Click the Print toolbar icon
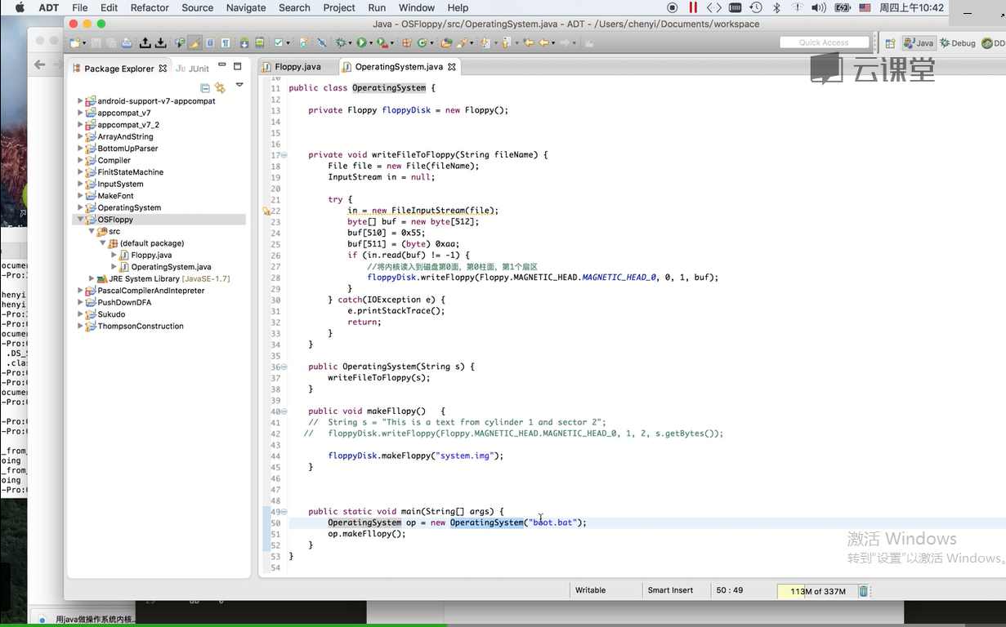The image size is (1006, 627). [127, 43]
